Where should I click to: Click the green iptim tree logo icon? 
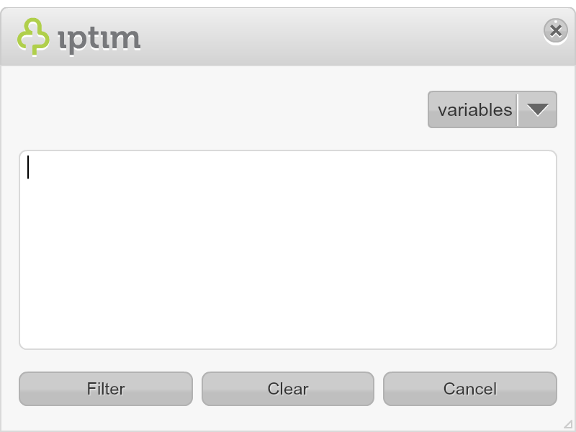(x=33, y=37)
